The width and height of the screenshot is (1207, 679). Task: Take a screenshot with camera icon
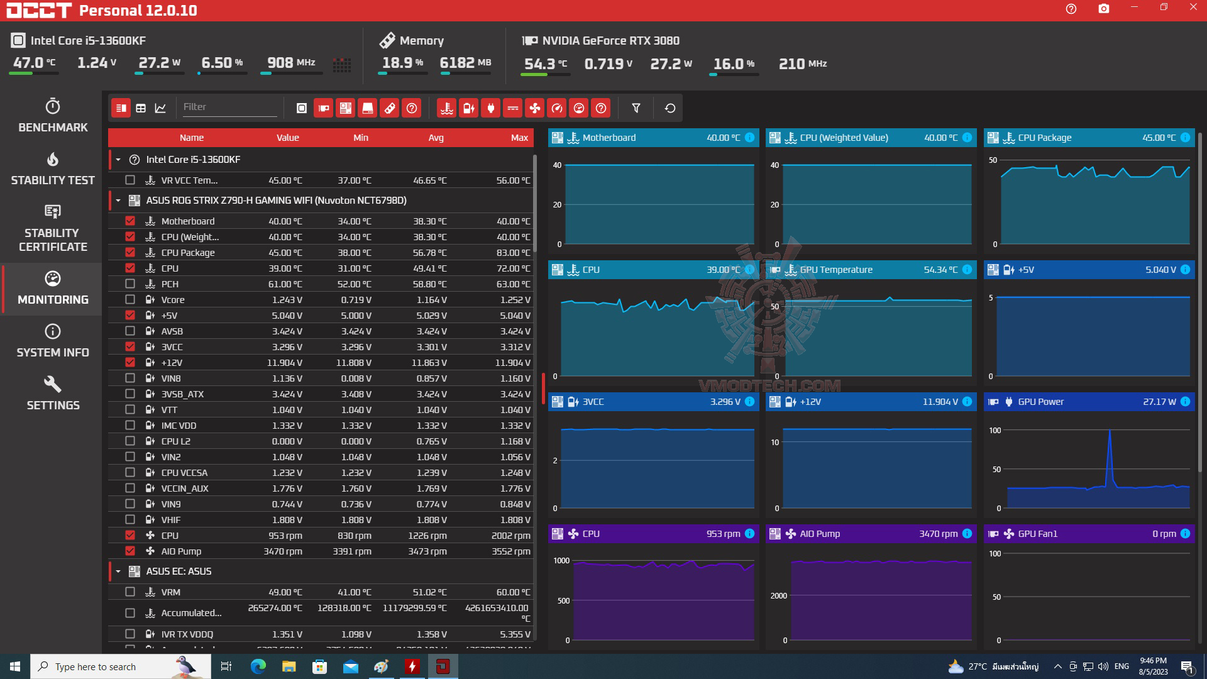(1104, 9)
